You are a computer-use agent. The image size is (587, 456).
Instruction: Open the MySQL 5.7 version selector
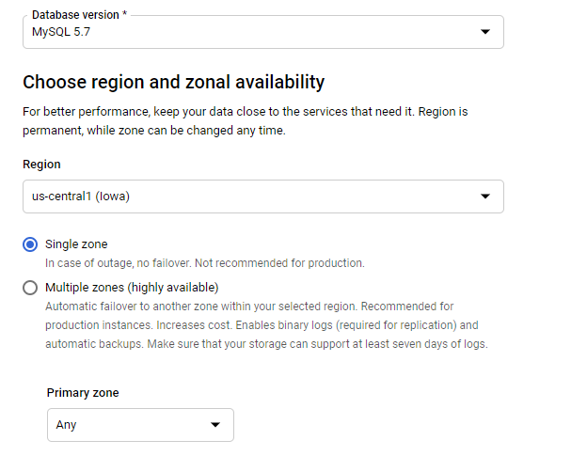pyautogui.click(x=262, y=32)
